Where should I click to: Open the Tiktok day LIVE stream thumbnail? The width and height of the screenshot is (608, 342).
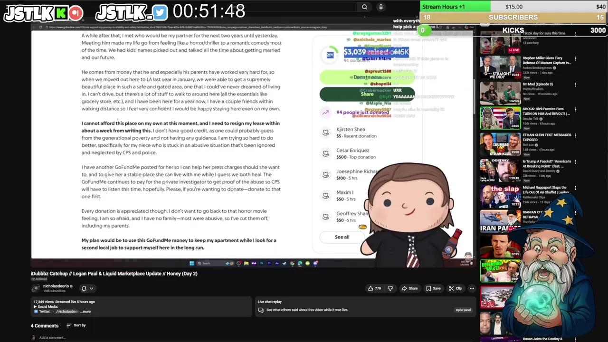tap(500, 42)
